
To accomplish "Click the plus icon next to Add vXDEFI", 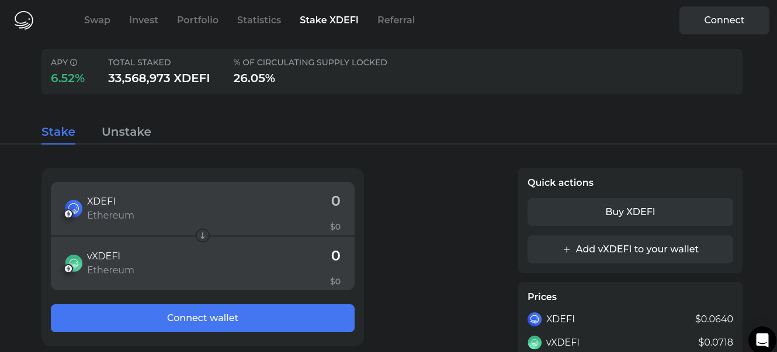I will click(x=566, y=249).
